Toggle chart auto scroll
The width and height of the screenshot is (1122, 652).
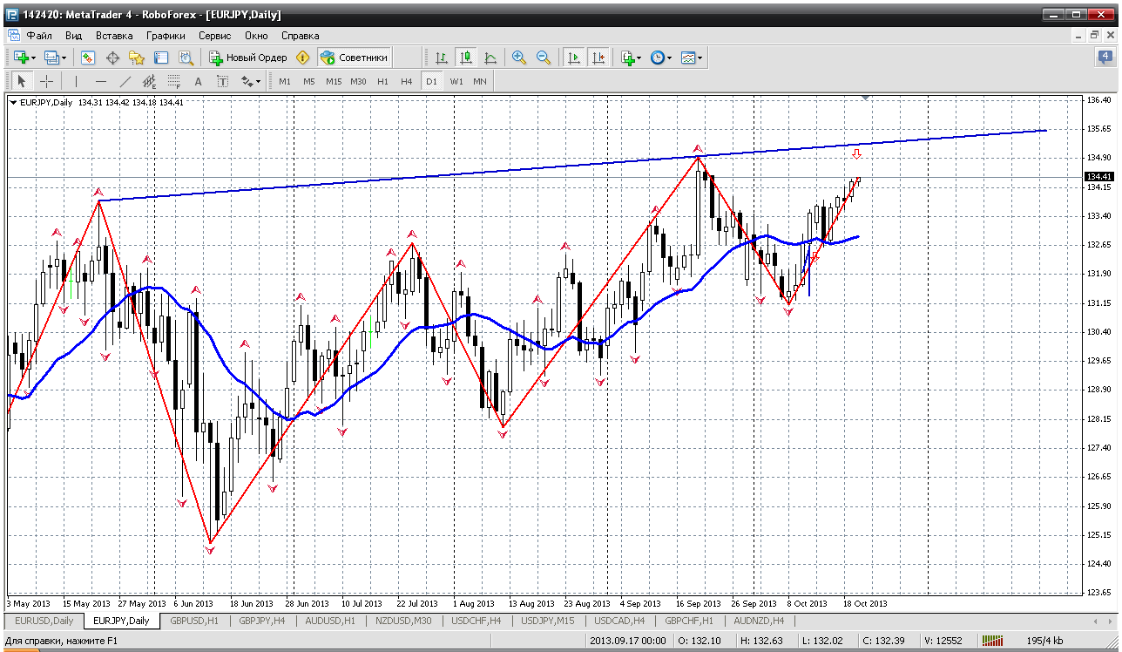[574, 58]
